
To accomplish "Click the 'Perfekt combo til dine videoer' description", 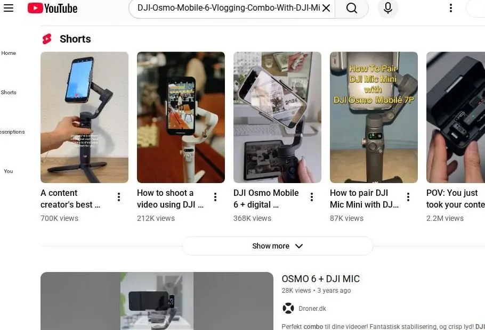I will 383,327.
